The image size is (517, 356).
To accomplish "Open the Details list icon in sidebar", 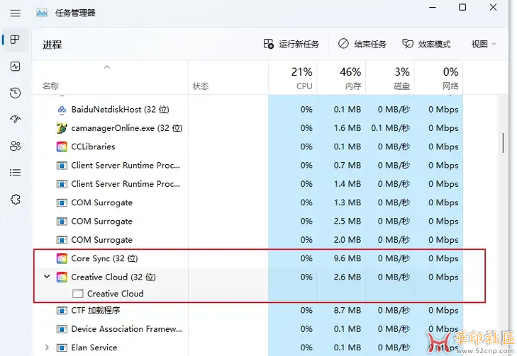I will pyautogui.click(x=15, y=173).
